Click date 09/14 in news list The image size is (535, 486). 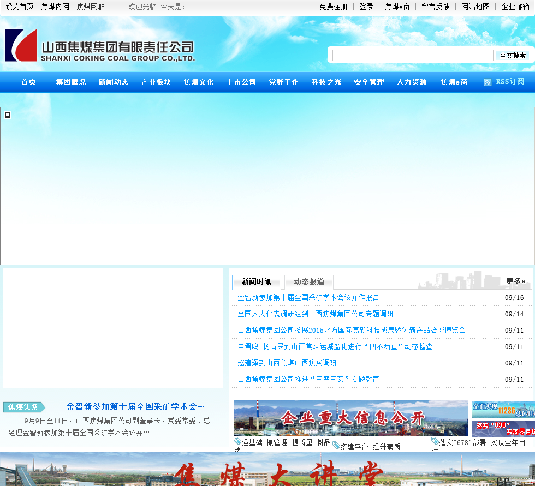pos(514,314)
